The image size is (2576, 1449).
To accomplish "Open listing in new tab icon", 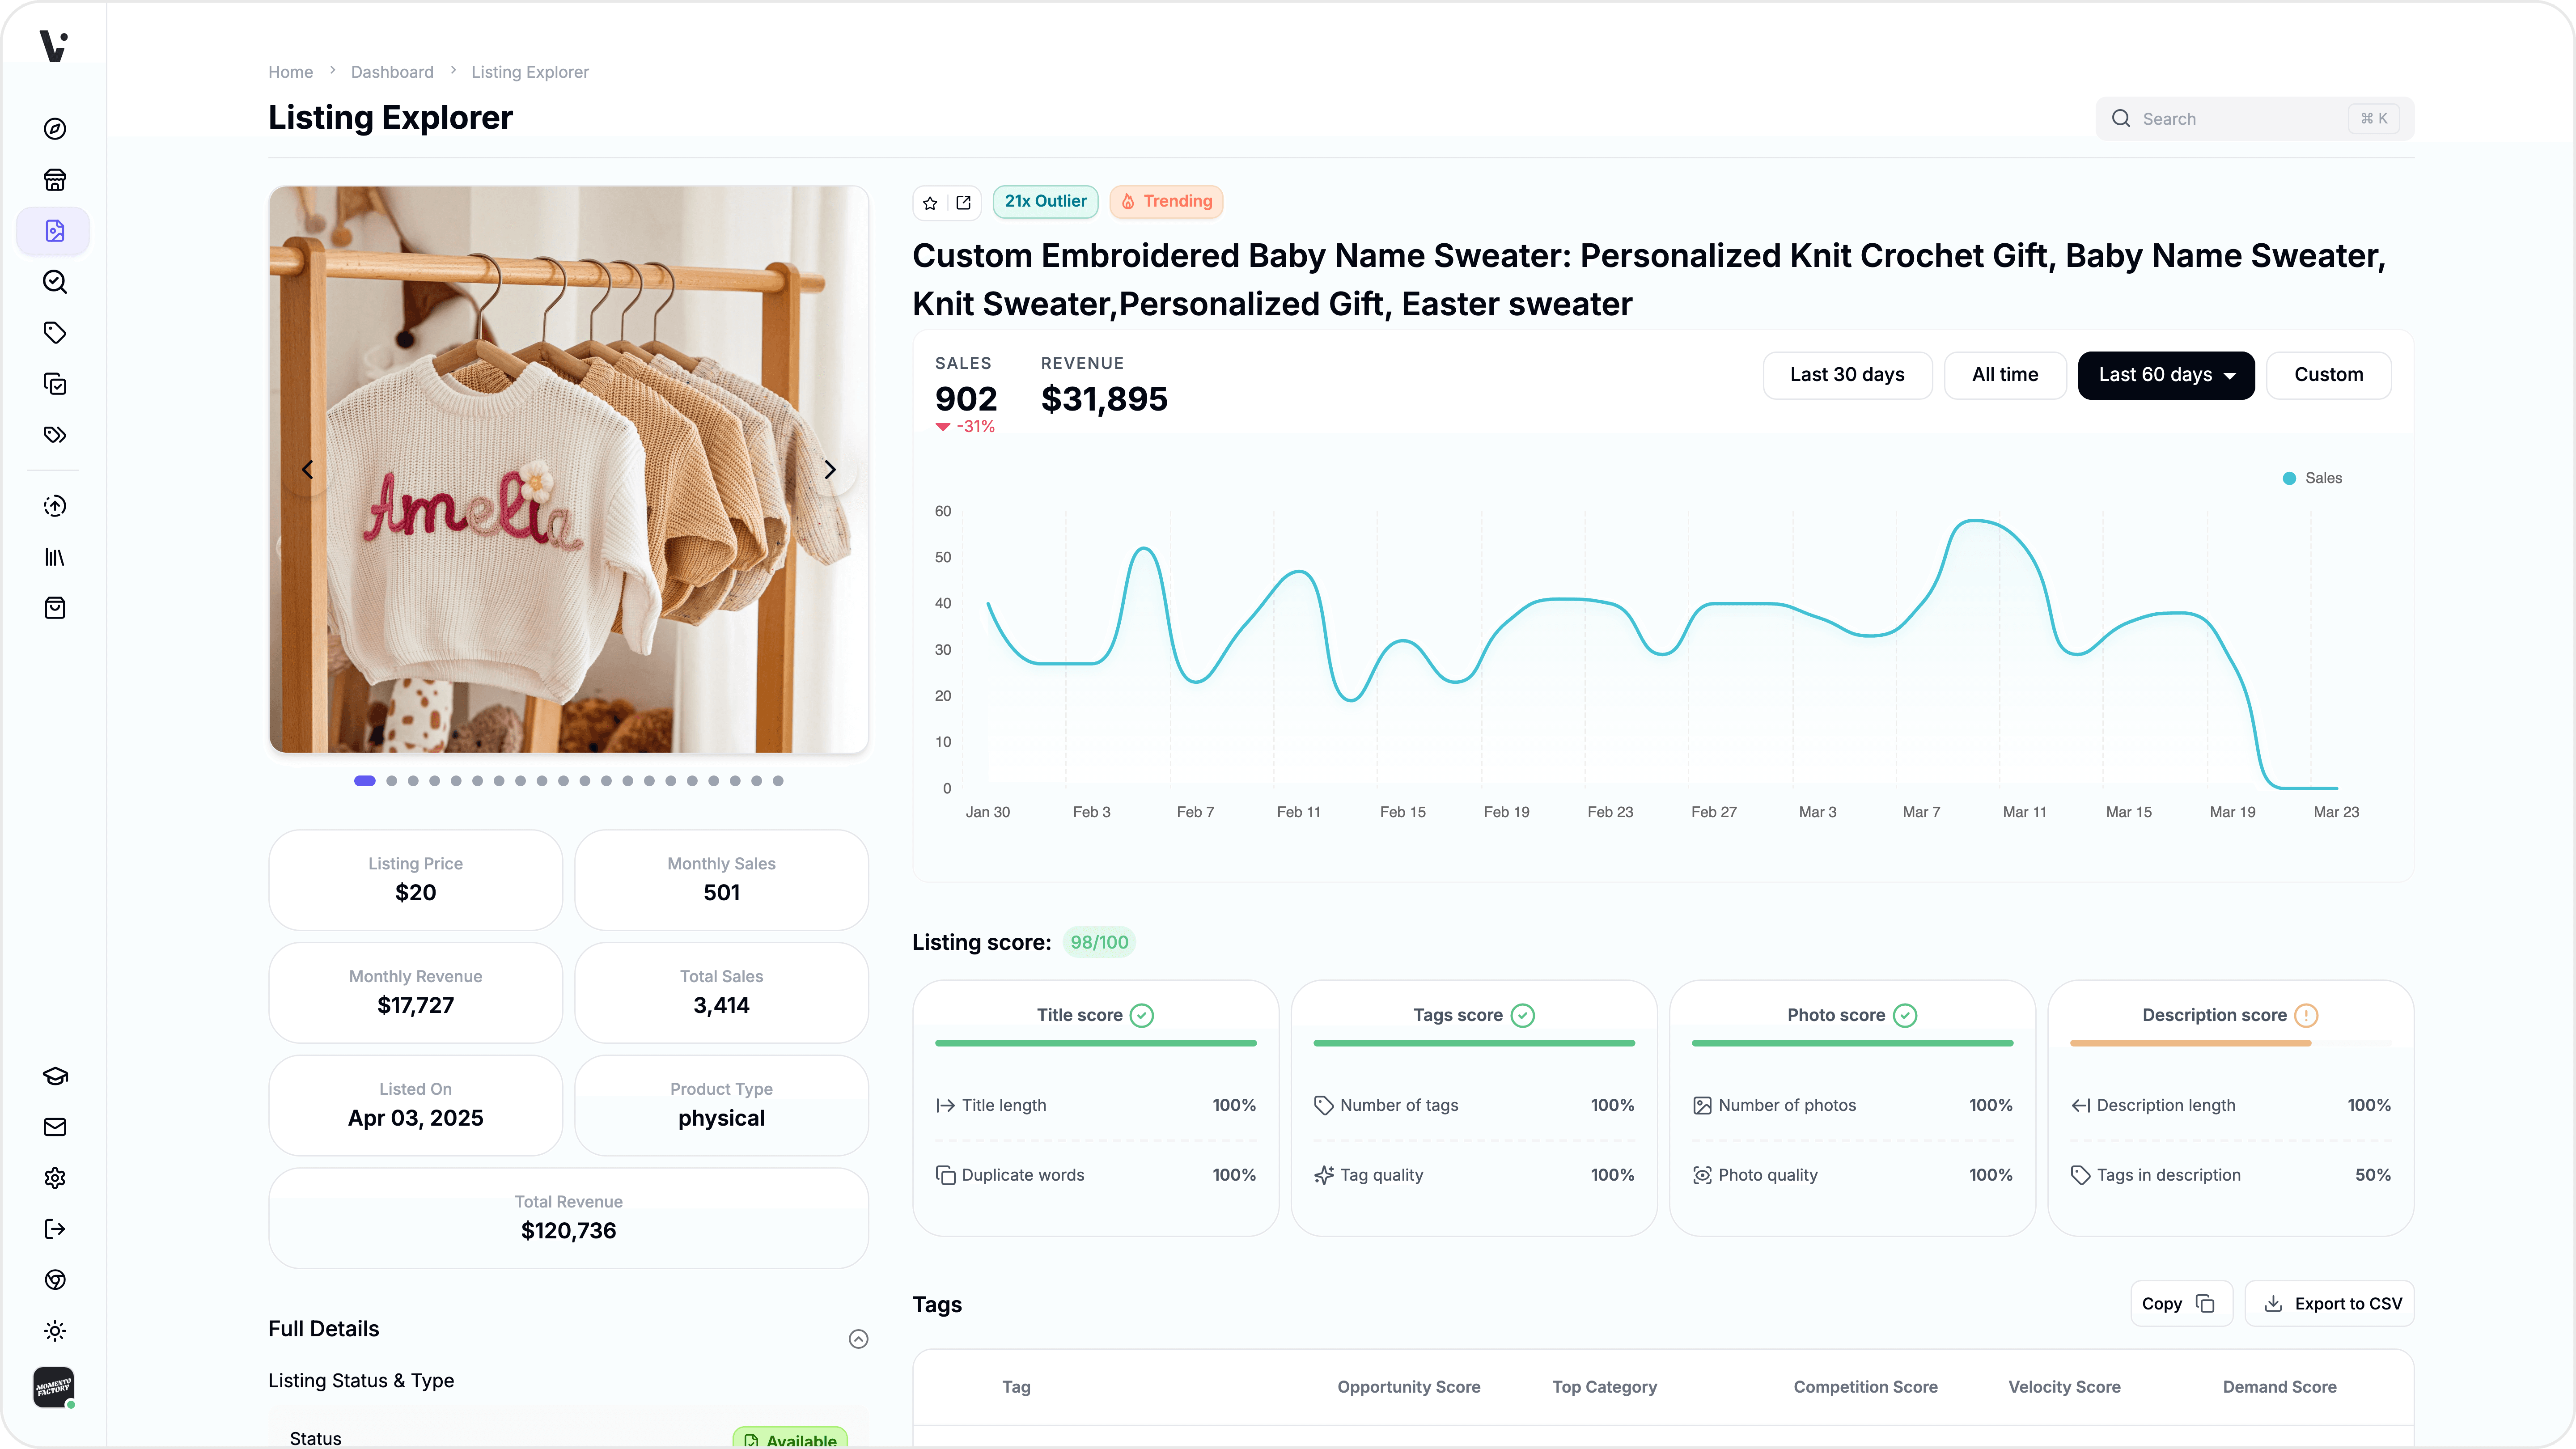I will [x=963, y=203].
